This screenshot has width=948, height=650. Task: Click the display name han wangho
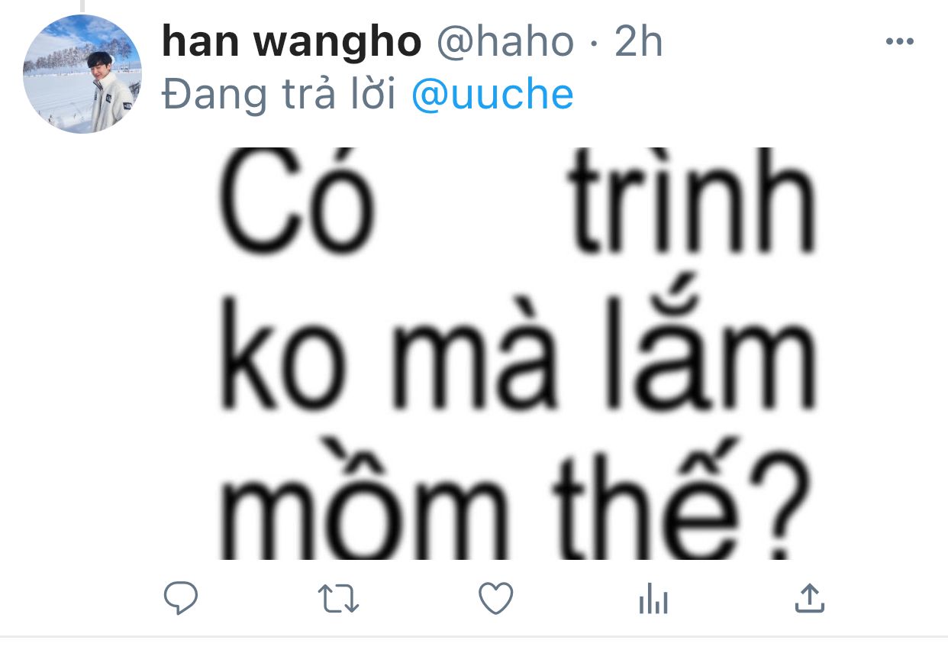(x=292, y=43)
